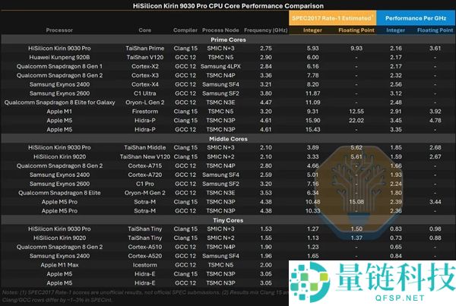Click the 'Compiler' column header
Image resolution: width=456 pixels, height=306 pixels.
point(185,30)
